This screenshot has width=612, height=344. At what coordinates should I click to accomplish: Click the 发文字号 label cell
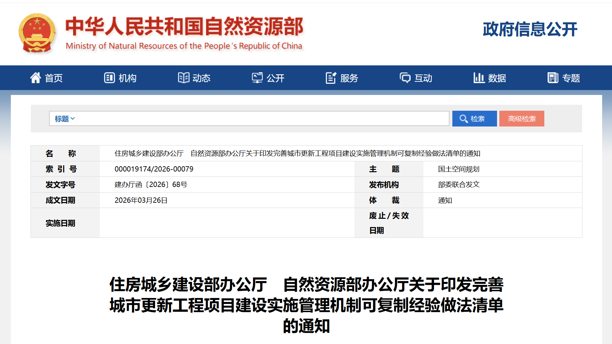[65, 185]
